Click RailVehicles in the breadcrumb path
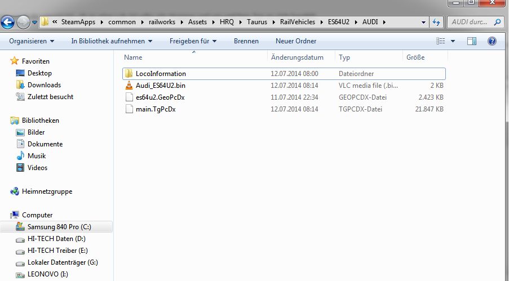 [x=298, y=22]
